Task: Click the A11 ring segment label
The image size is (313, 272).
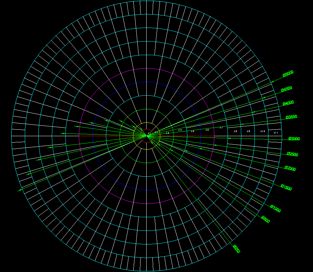Action: pos(276,132)
